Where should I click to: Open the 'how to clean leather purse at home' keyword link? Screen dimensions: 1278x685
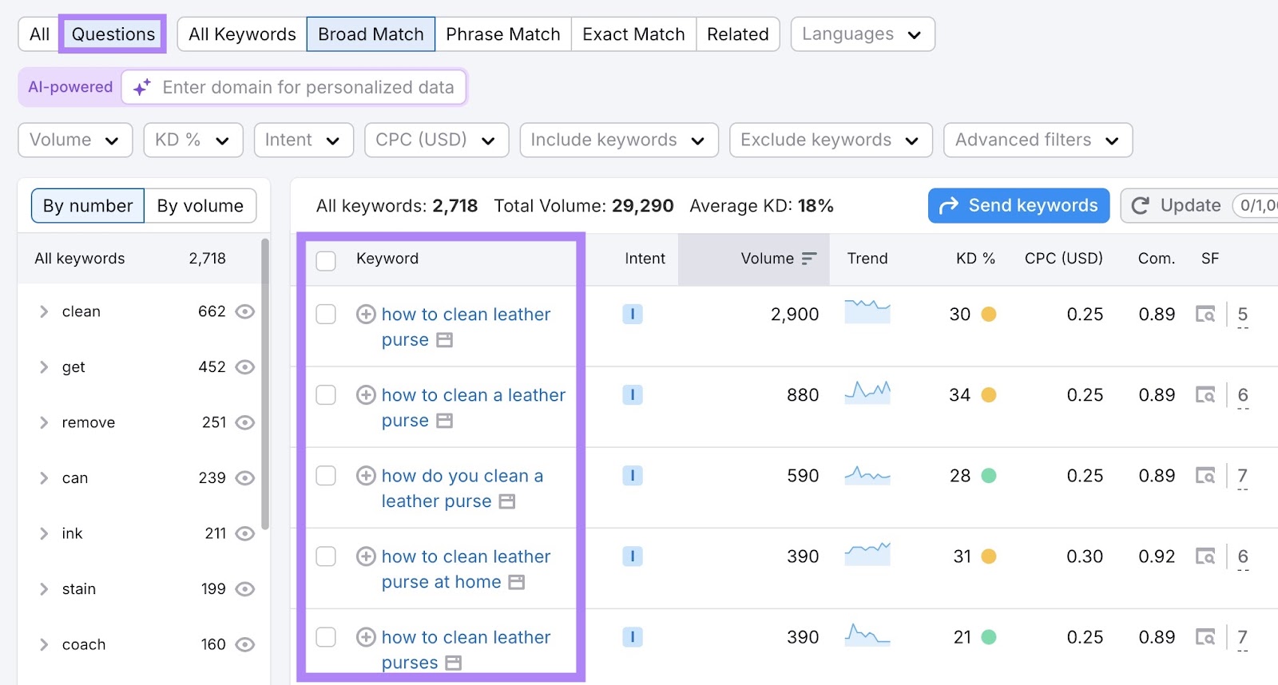pyautogui.click(x=466, y=556)
